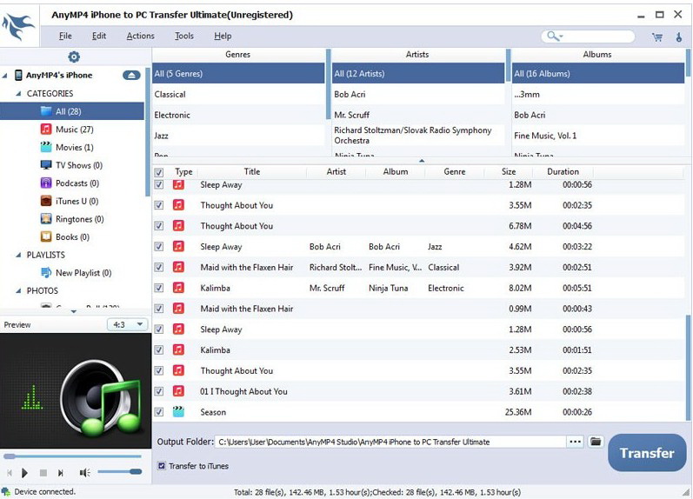Open the Actions menu
Image resolution: width=693 pixels, height=499 pixels.
[x=140, y=36]
